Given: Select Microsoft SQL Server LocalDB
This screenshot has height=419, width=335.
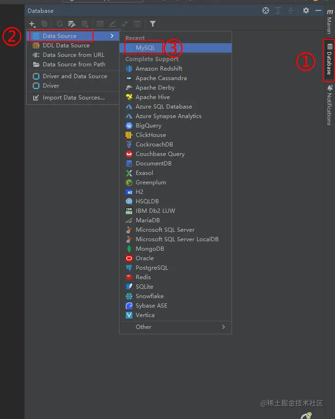Looking at the screenshot, I should point(176,239).
